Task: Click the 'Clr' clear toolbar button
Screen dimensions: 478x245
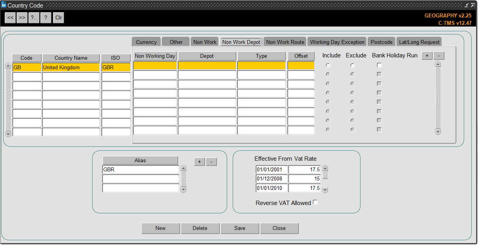Action: tap(59, 18)
